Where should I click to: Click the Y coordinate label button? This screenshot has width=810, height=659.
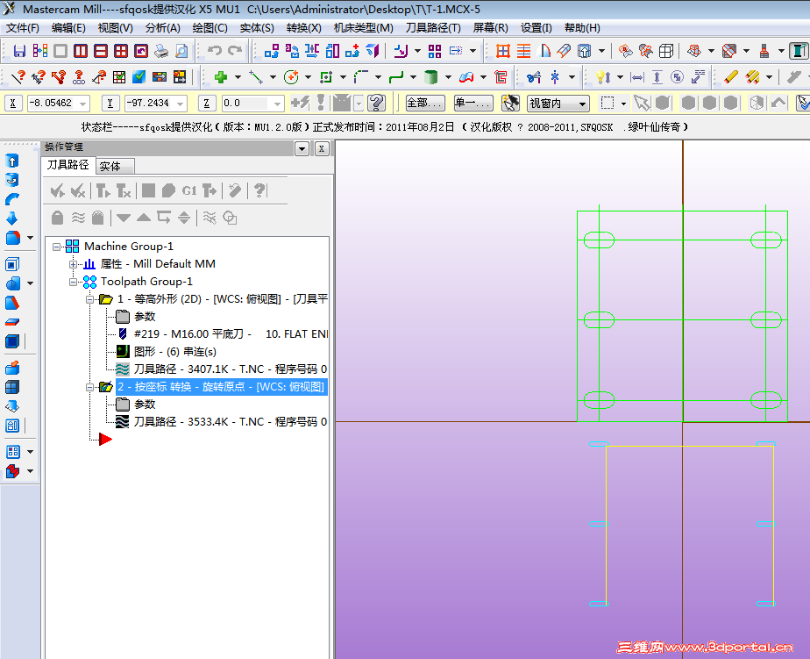pyautogui.click(x=110, y=104)
